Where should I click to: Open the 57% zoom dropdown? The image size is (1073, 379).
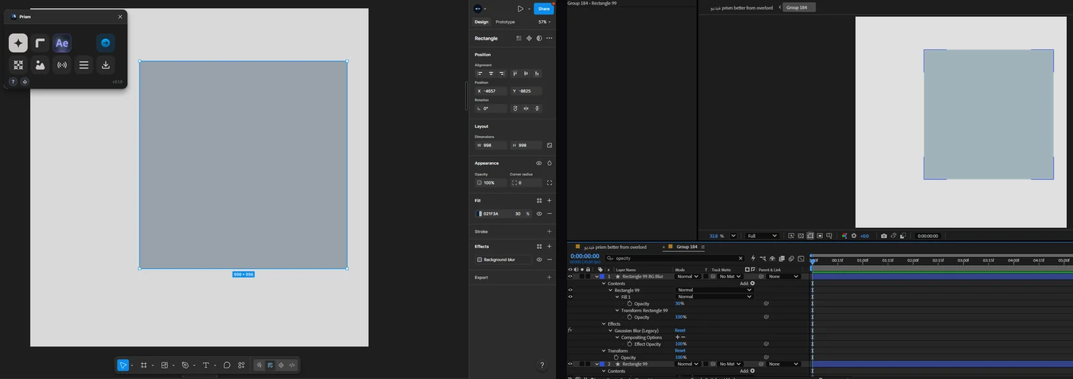(545, 22)
